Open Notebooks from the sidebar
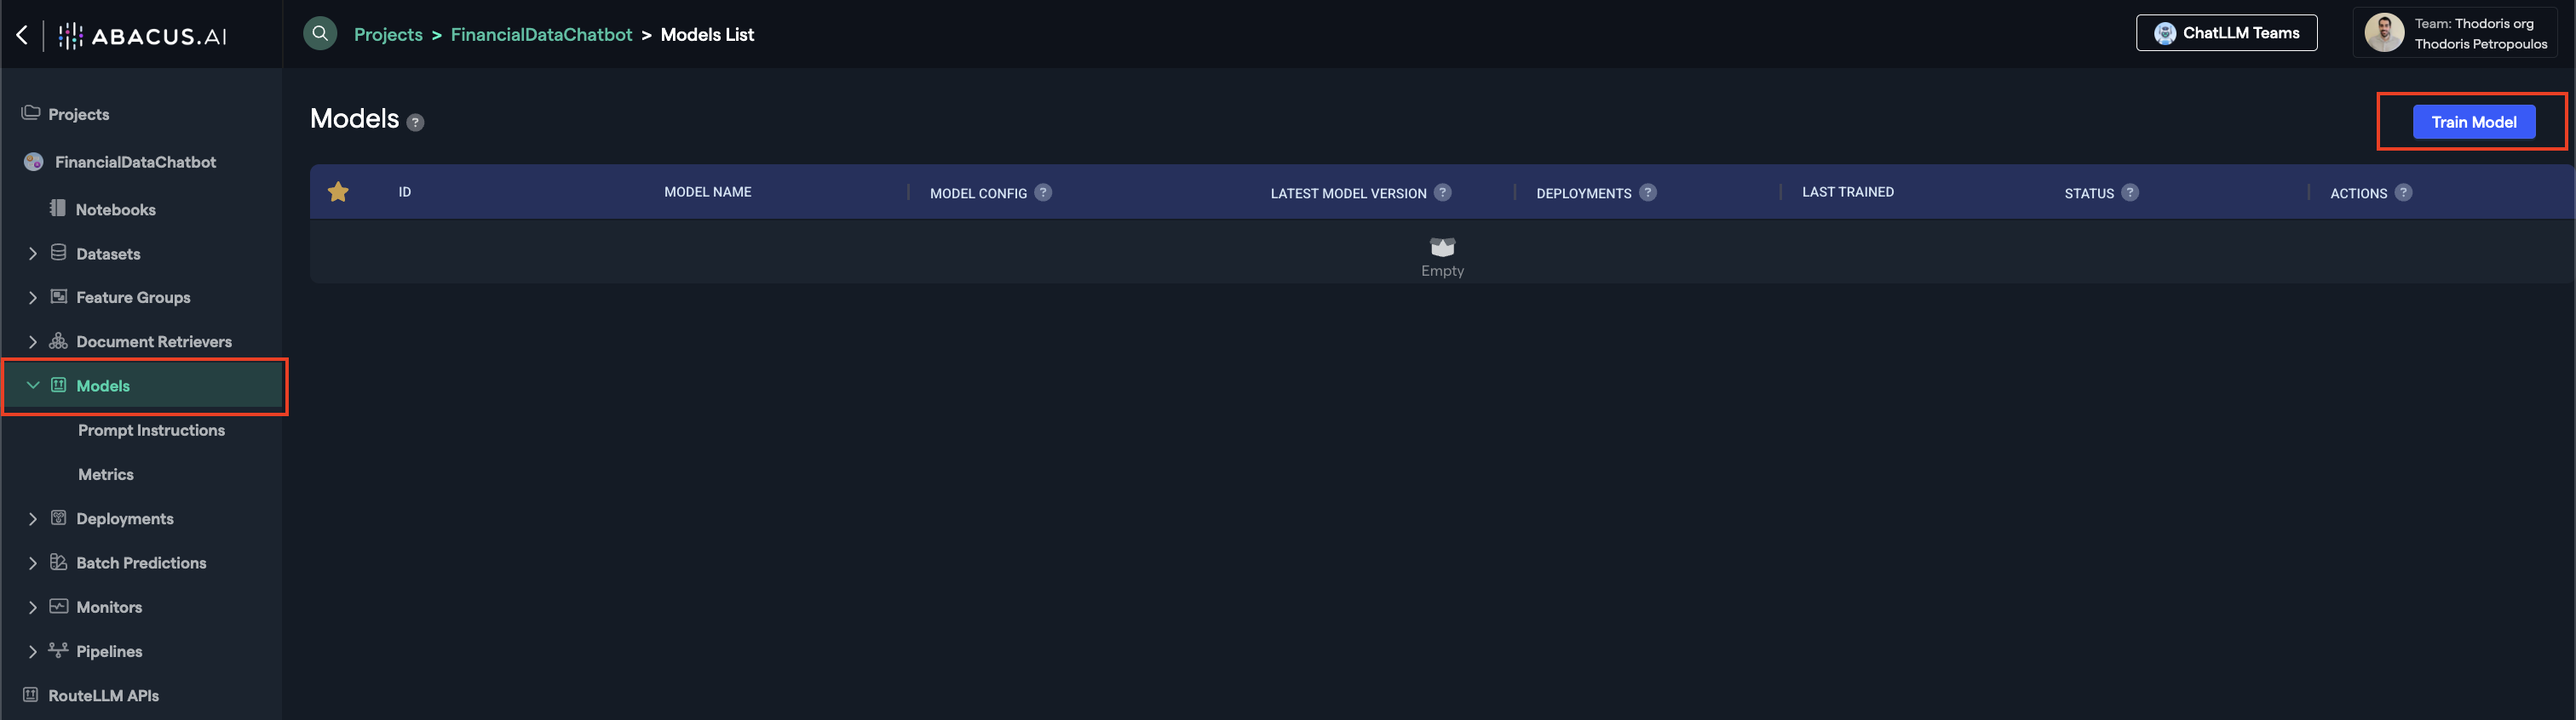The height and width of the screenshot is (720, 2576). (115, 209)
